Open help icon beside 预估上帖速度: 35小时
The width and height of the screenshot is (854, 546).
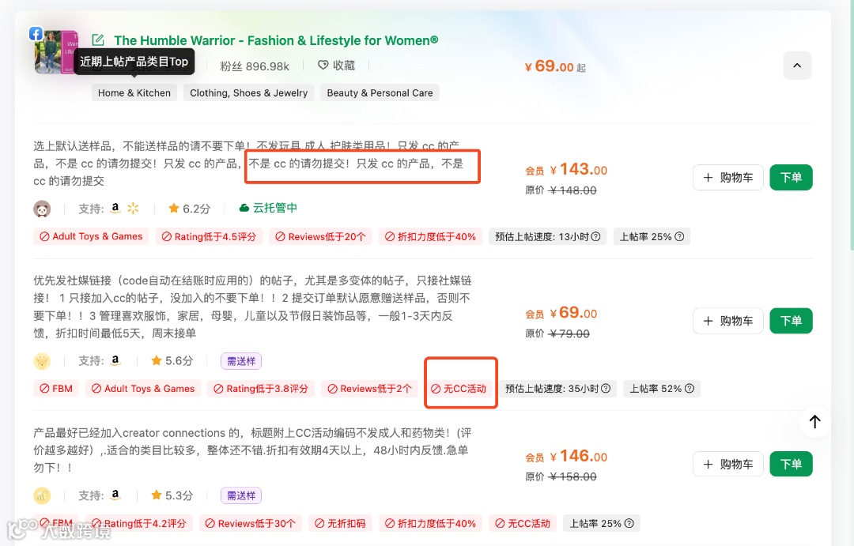(606, 388)
